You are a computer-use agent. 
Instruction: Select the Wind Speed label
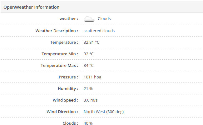click(x=65, y=100)
